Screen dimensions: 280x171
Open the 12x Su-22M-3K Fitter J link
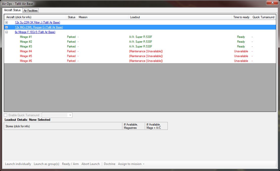[x=37, y=22]
